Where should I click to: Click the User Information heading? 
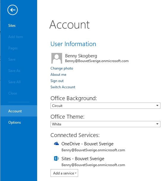pos(73,44)
